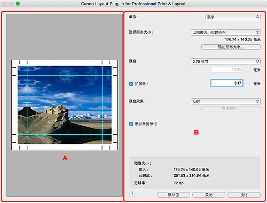Click the 图像大小 label
267x203 pixels.
pyautogui.click(x=143, y=163)
